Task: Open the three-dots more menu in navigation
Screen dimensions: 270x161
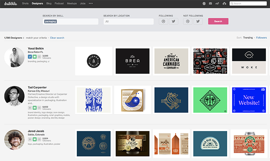Action: click(91, 3)
